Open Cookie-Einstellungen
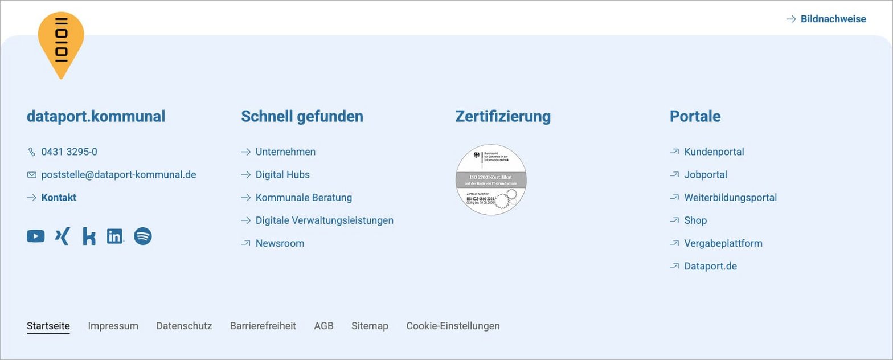 coord(453,326)
